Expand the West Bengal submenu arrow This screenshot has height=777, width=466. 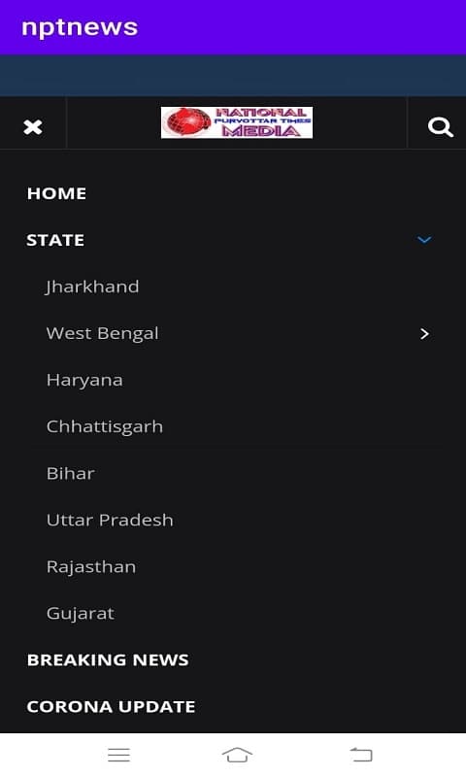[424, 333]
